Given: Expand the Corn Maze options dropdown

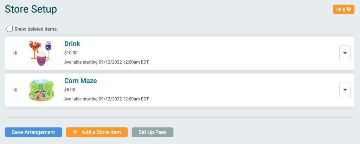Looking at the screenshot, I should point(345,90).
